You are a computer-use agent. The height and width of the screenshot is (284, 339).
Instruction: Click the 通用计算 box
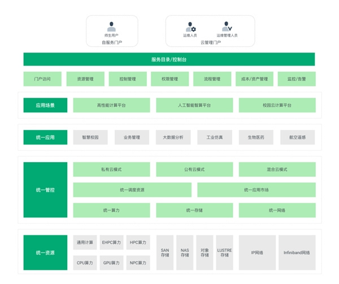pyautogui.click(x=85, y=242)
